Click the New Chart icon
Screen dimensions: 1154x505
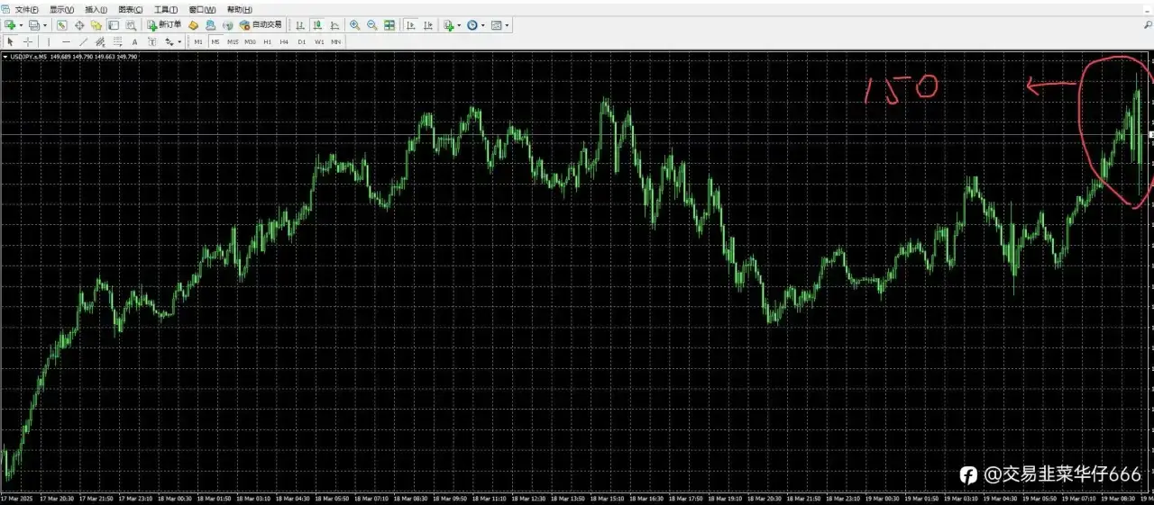(x=9, y=25)
